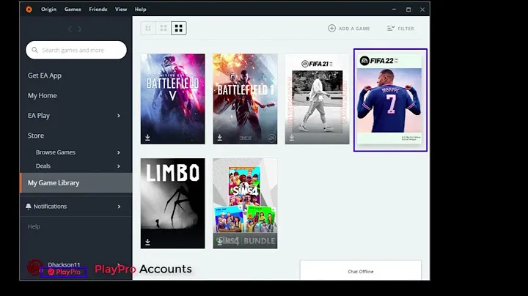The height and width of the screenshot is (296, 528).
Task: Select the large grid view icon
Action: tap(179, 29)
